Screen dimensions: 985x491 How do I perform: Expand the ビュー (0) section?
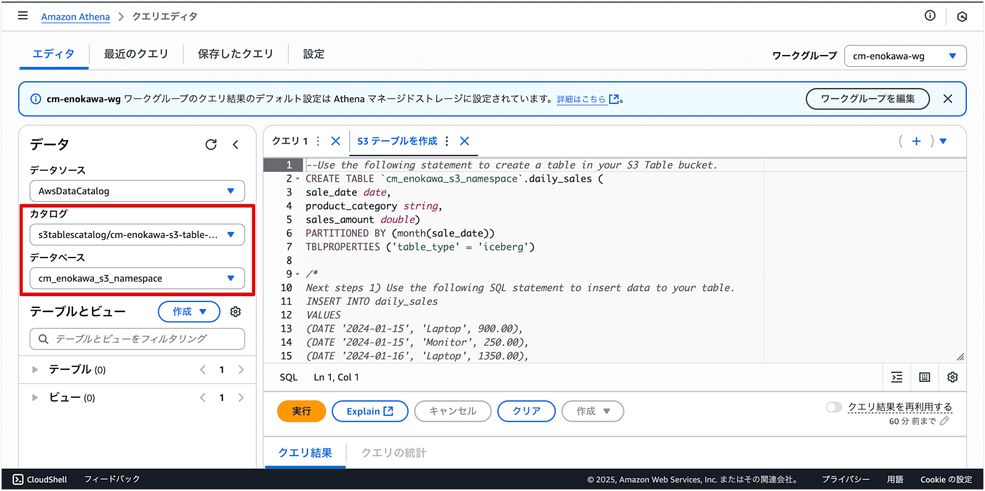pyautogui.click(x=35, y=398)
